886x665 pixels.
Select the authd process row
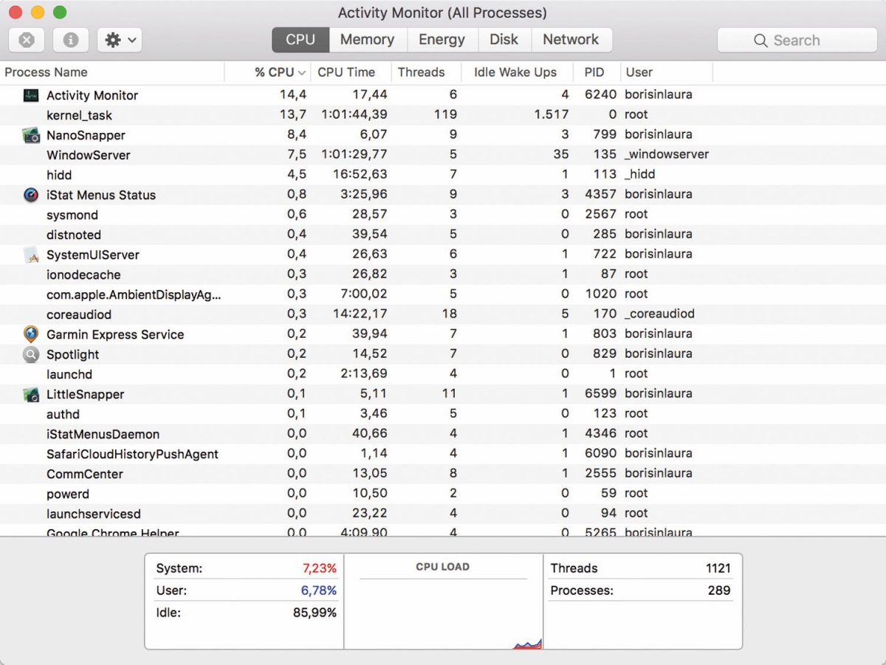point(443,414)
